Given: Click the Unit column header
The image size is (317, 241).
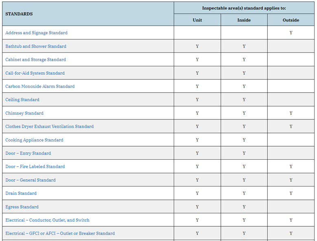Looking at the screenshot, I should pyautogui.click(x=197, y=20).
